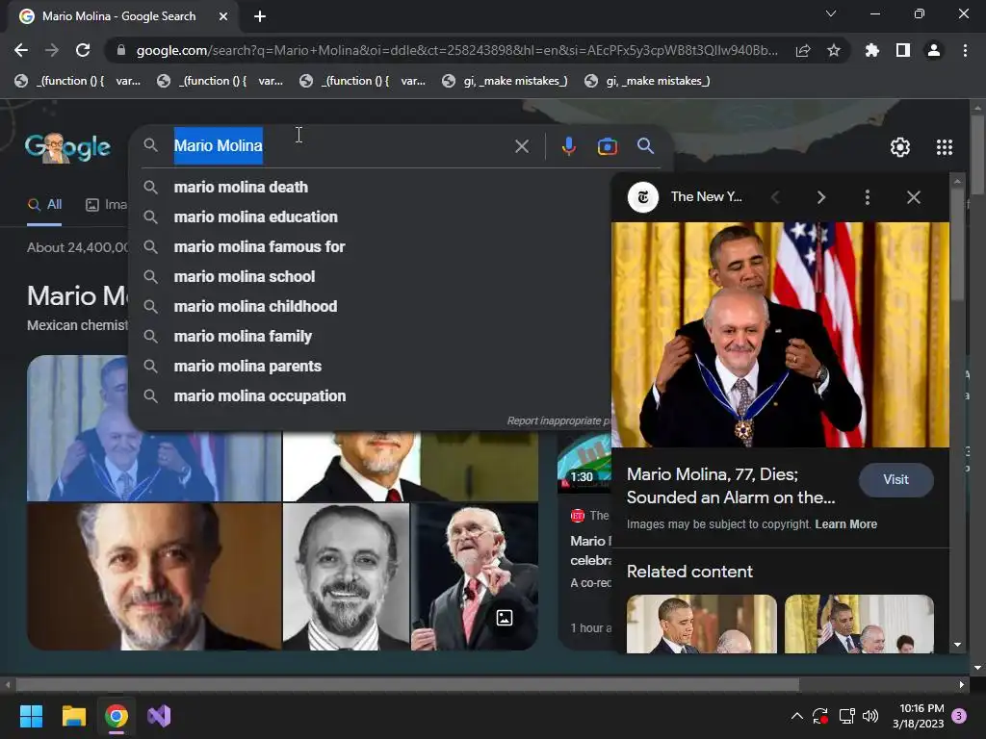Open a new browser tab
This screenshot has width=986, height=739.
(260, 16)
